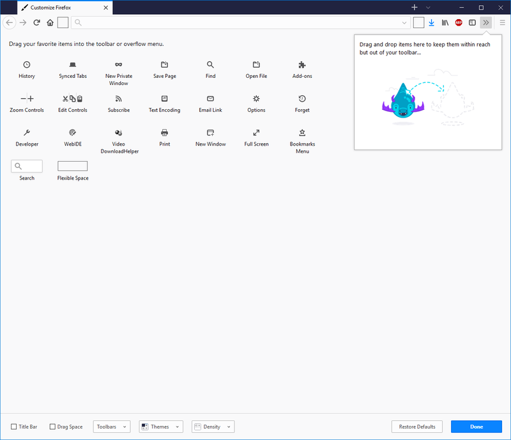Screen dimensions: 511x440
Task: Select the Full Screen arrows icon
Action: tap(256, 132)
